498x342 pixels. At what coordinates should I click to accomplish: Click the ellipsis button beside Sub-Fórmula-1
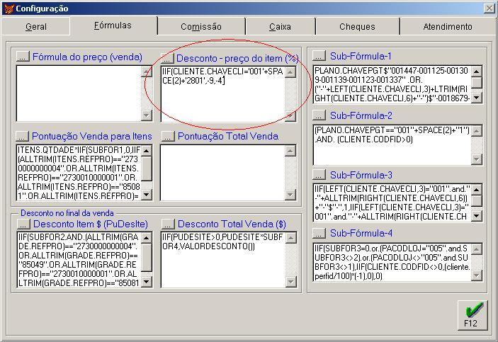tap(319, 56)
